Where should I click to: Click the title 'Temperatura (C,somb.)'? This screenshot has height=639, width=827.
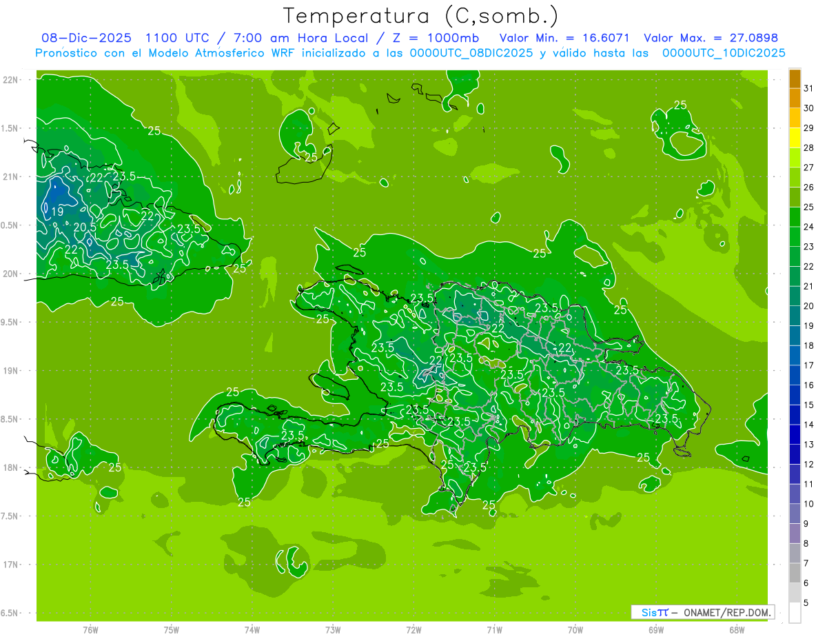coord(420,15)
